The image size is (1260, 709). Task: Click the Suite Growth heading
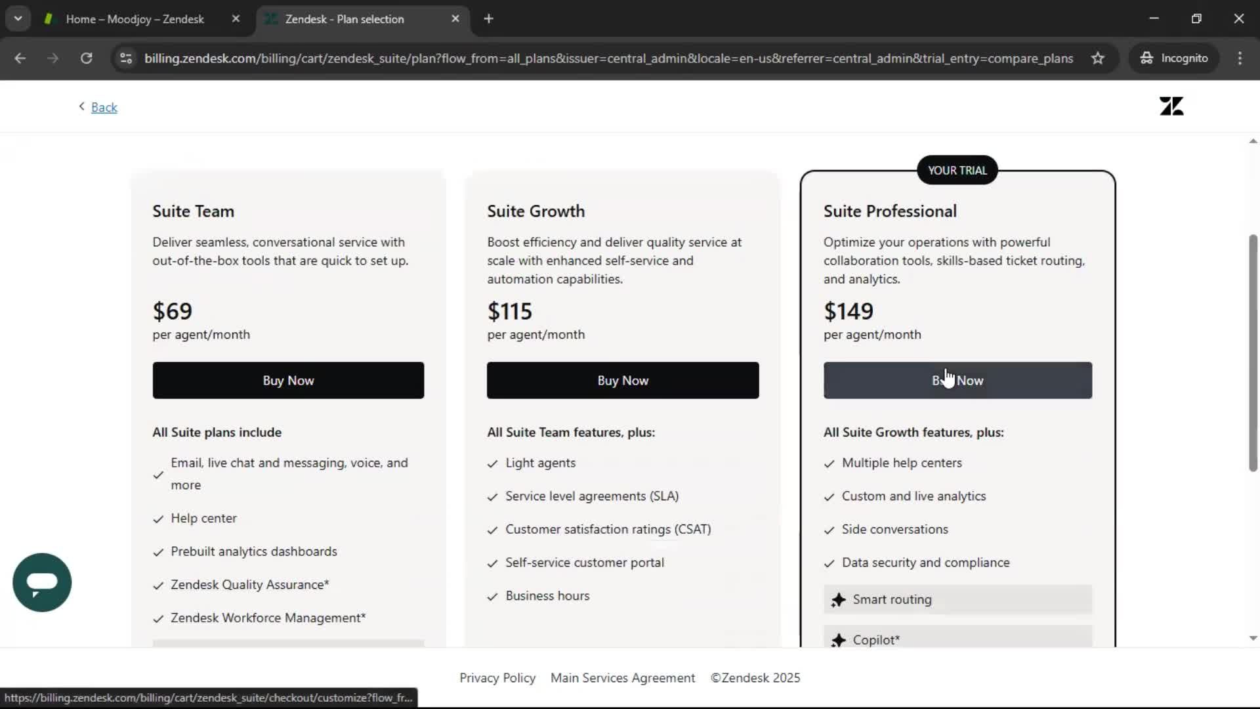pos(535,211)
